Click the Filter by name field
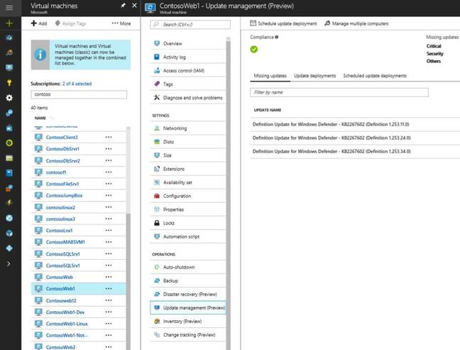460x350 pixels. pyautogui.click(x=339, y=92)
